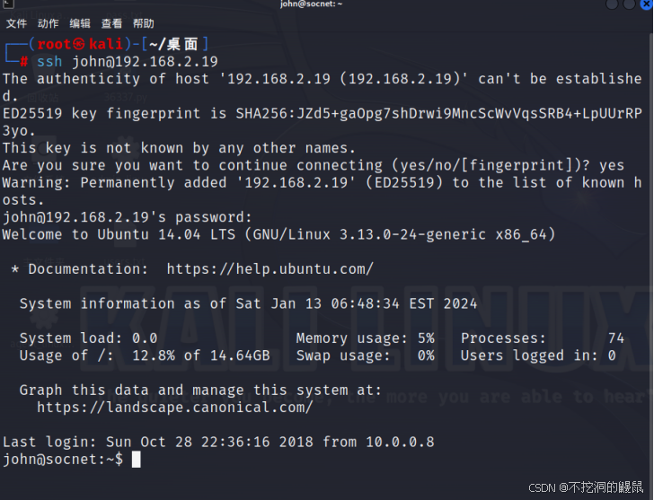Click the Memory usage 5% text
654x500 pixels.
tap(365, 338)
